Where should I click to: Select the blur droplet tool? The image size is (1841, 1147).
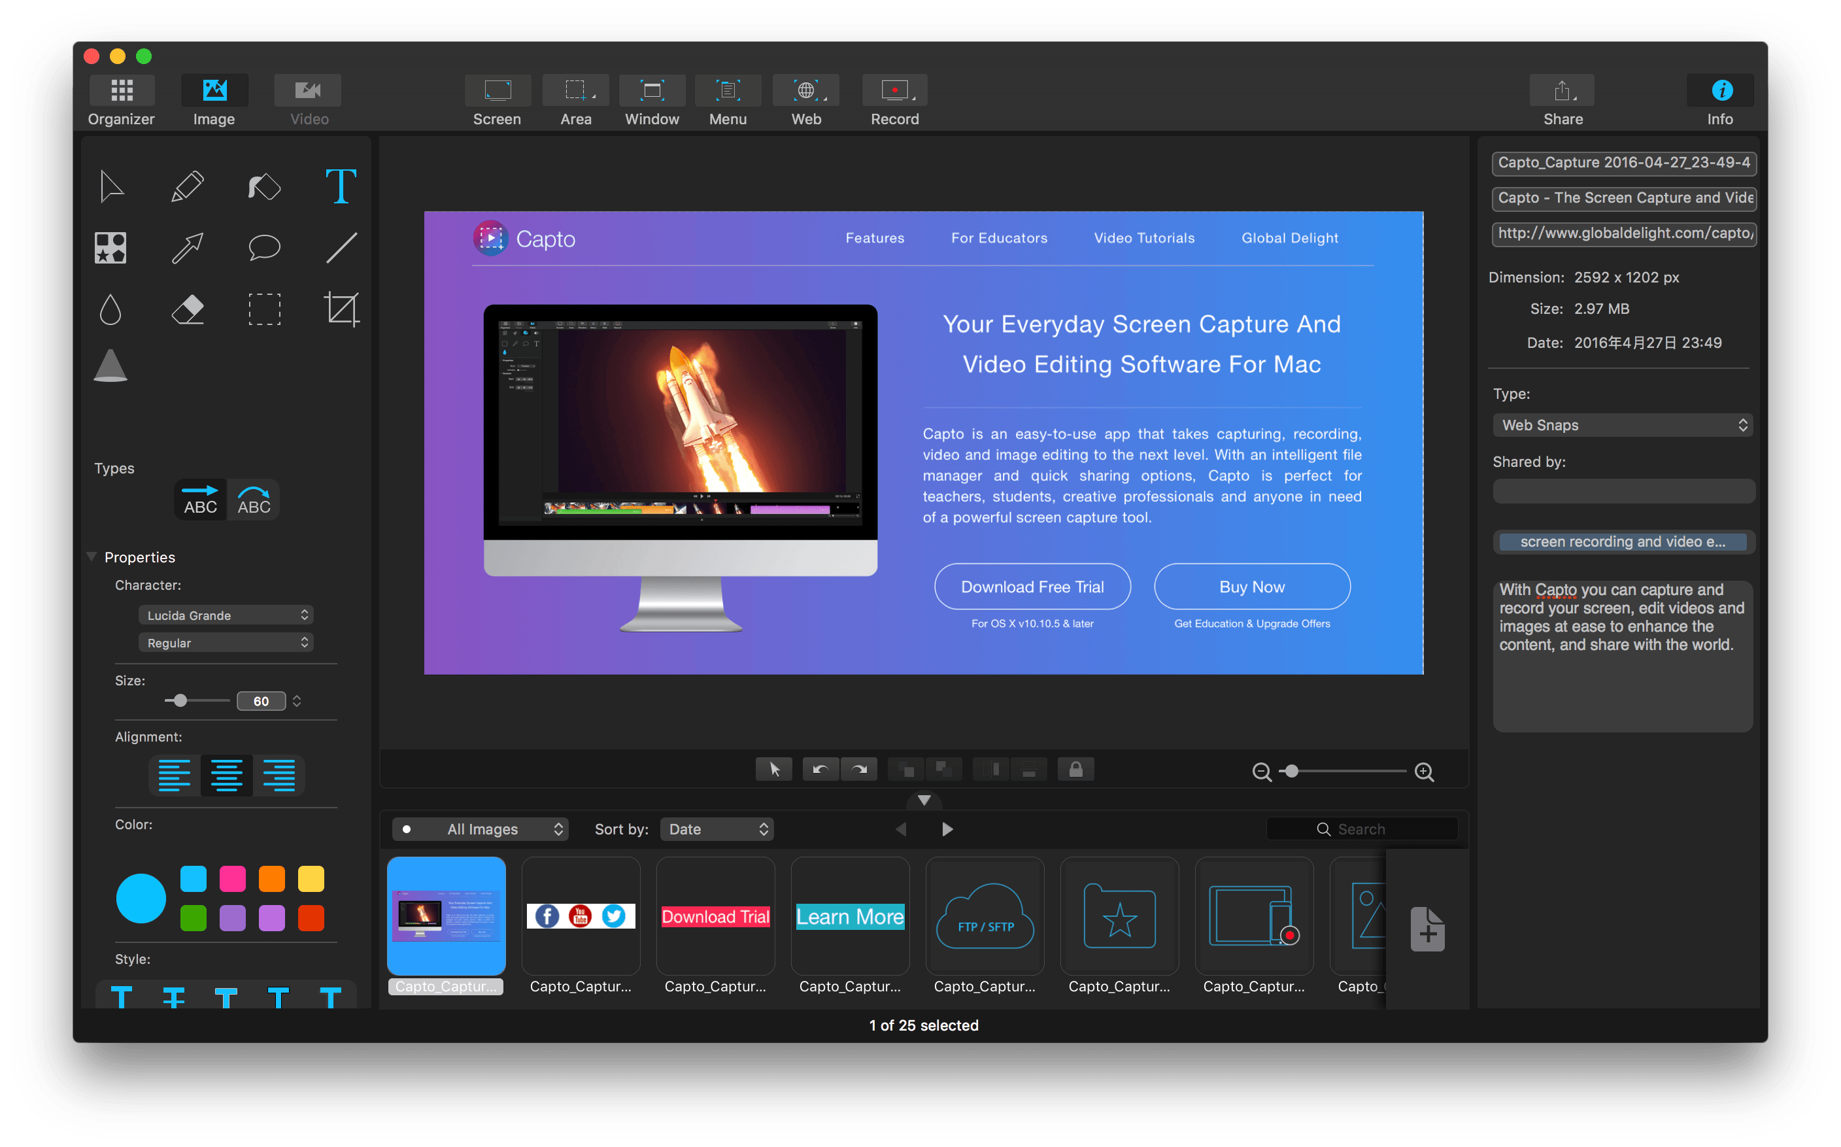tap(110, 309)
